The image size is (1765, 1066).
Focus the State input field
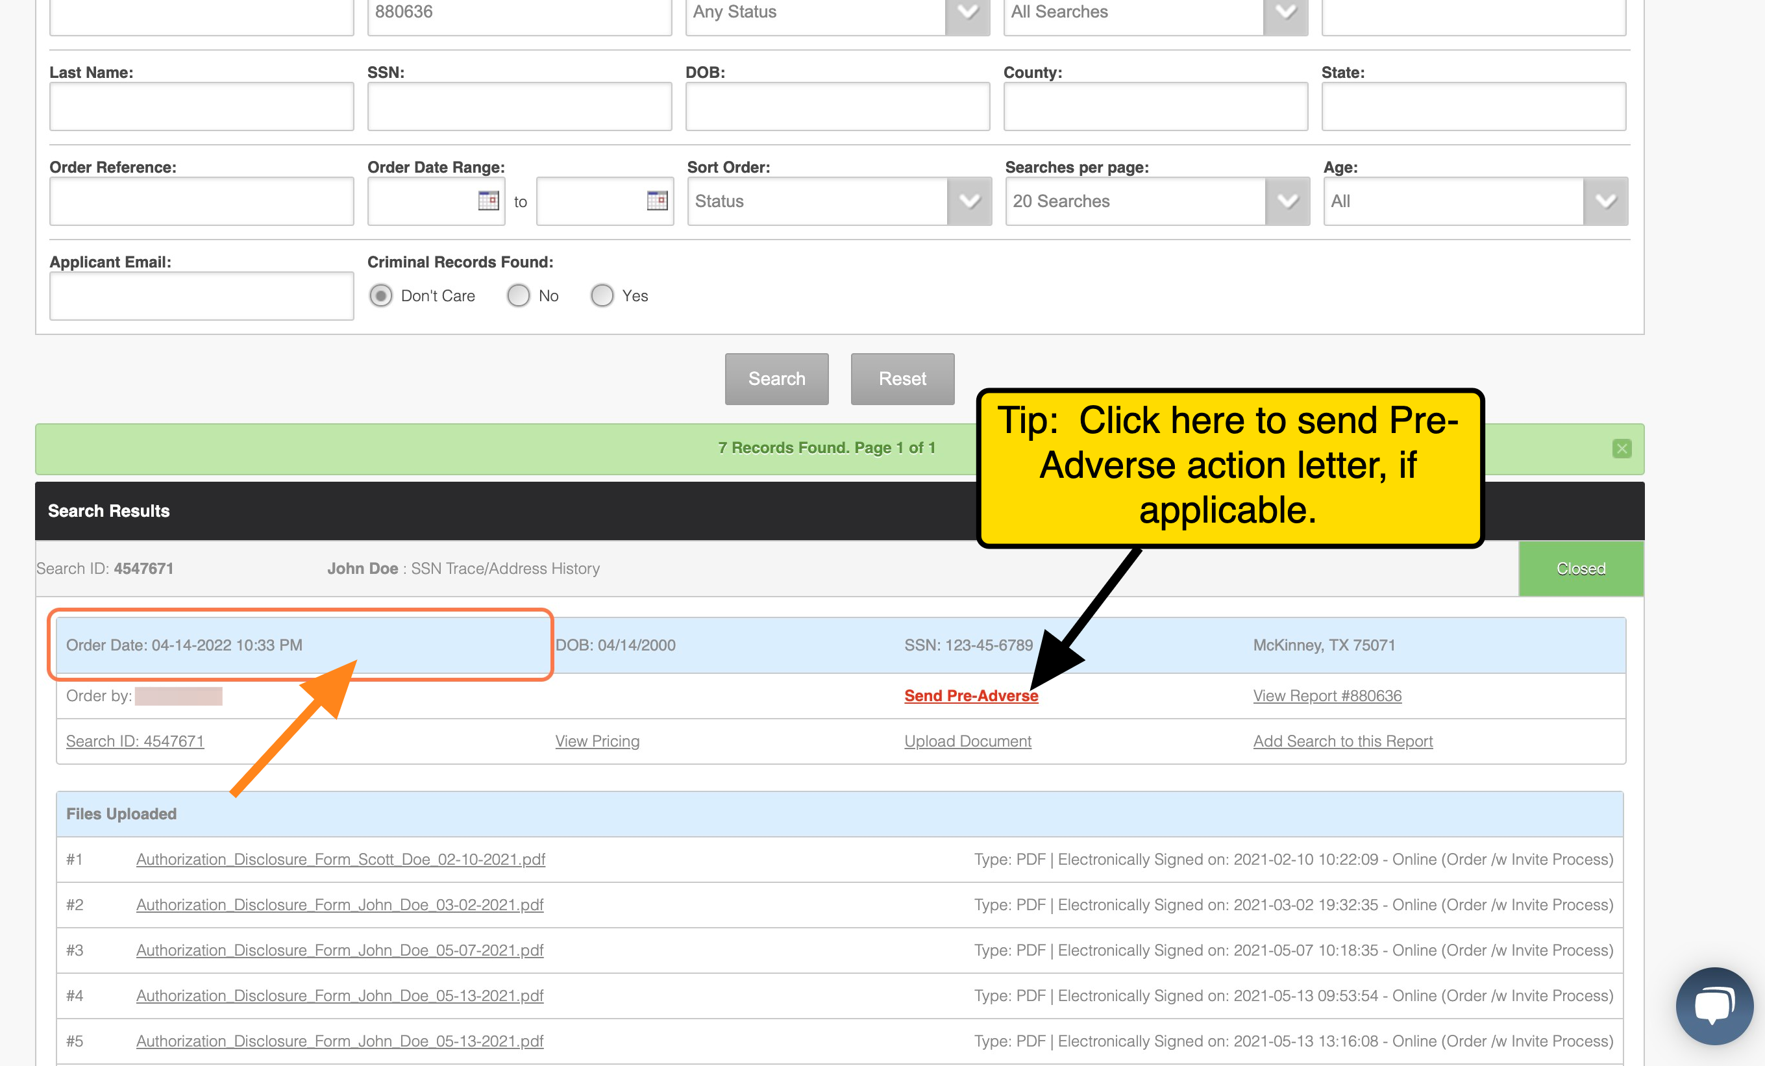[x=1474, y=106]
